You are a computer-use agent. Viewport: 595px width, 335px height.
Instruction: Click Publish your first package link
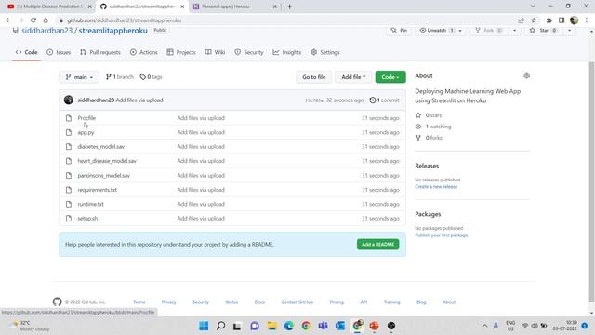[442, 235]
